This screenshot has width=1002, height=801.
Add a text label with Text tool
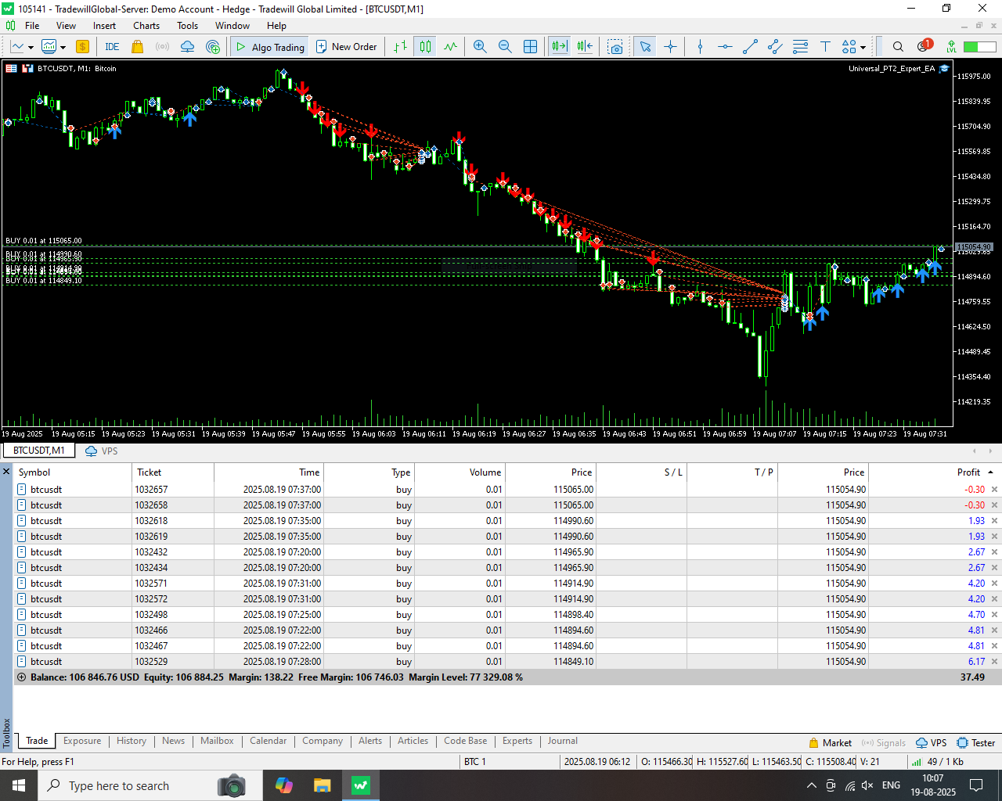point(825,47)
